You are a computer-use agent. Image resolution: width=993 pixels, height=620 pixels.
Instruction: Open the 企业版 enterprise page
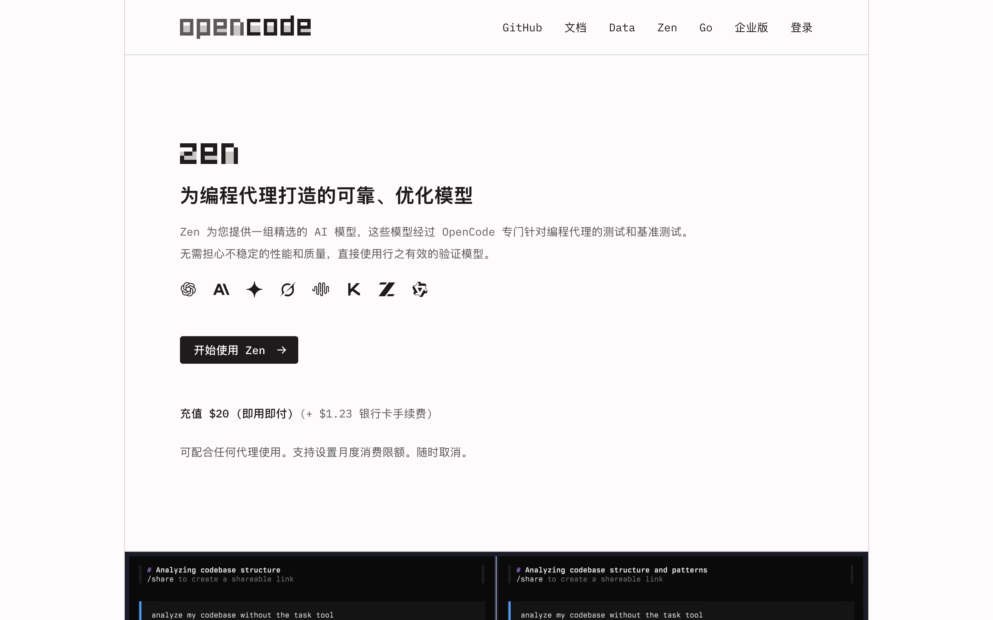point(751,28)
